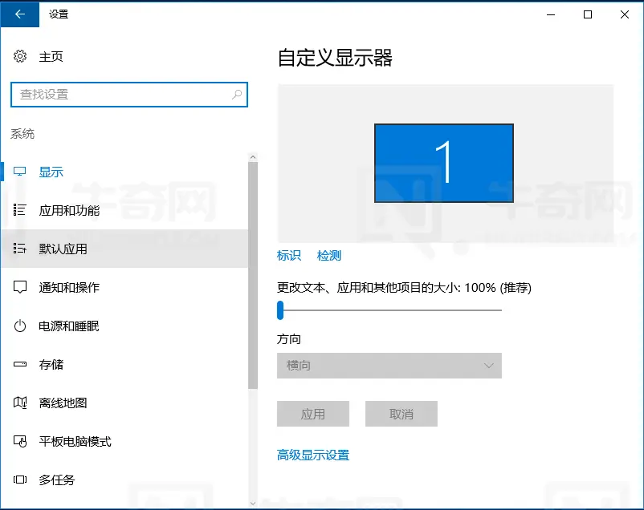Click the sidebar scrollbar down arrow
The height and width of the screenshot is (510, 644).
tap(253, 503)
